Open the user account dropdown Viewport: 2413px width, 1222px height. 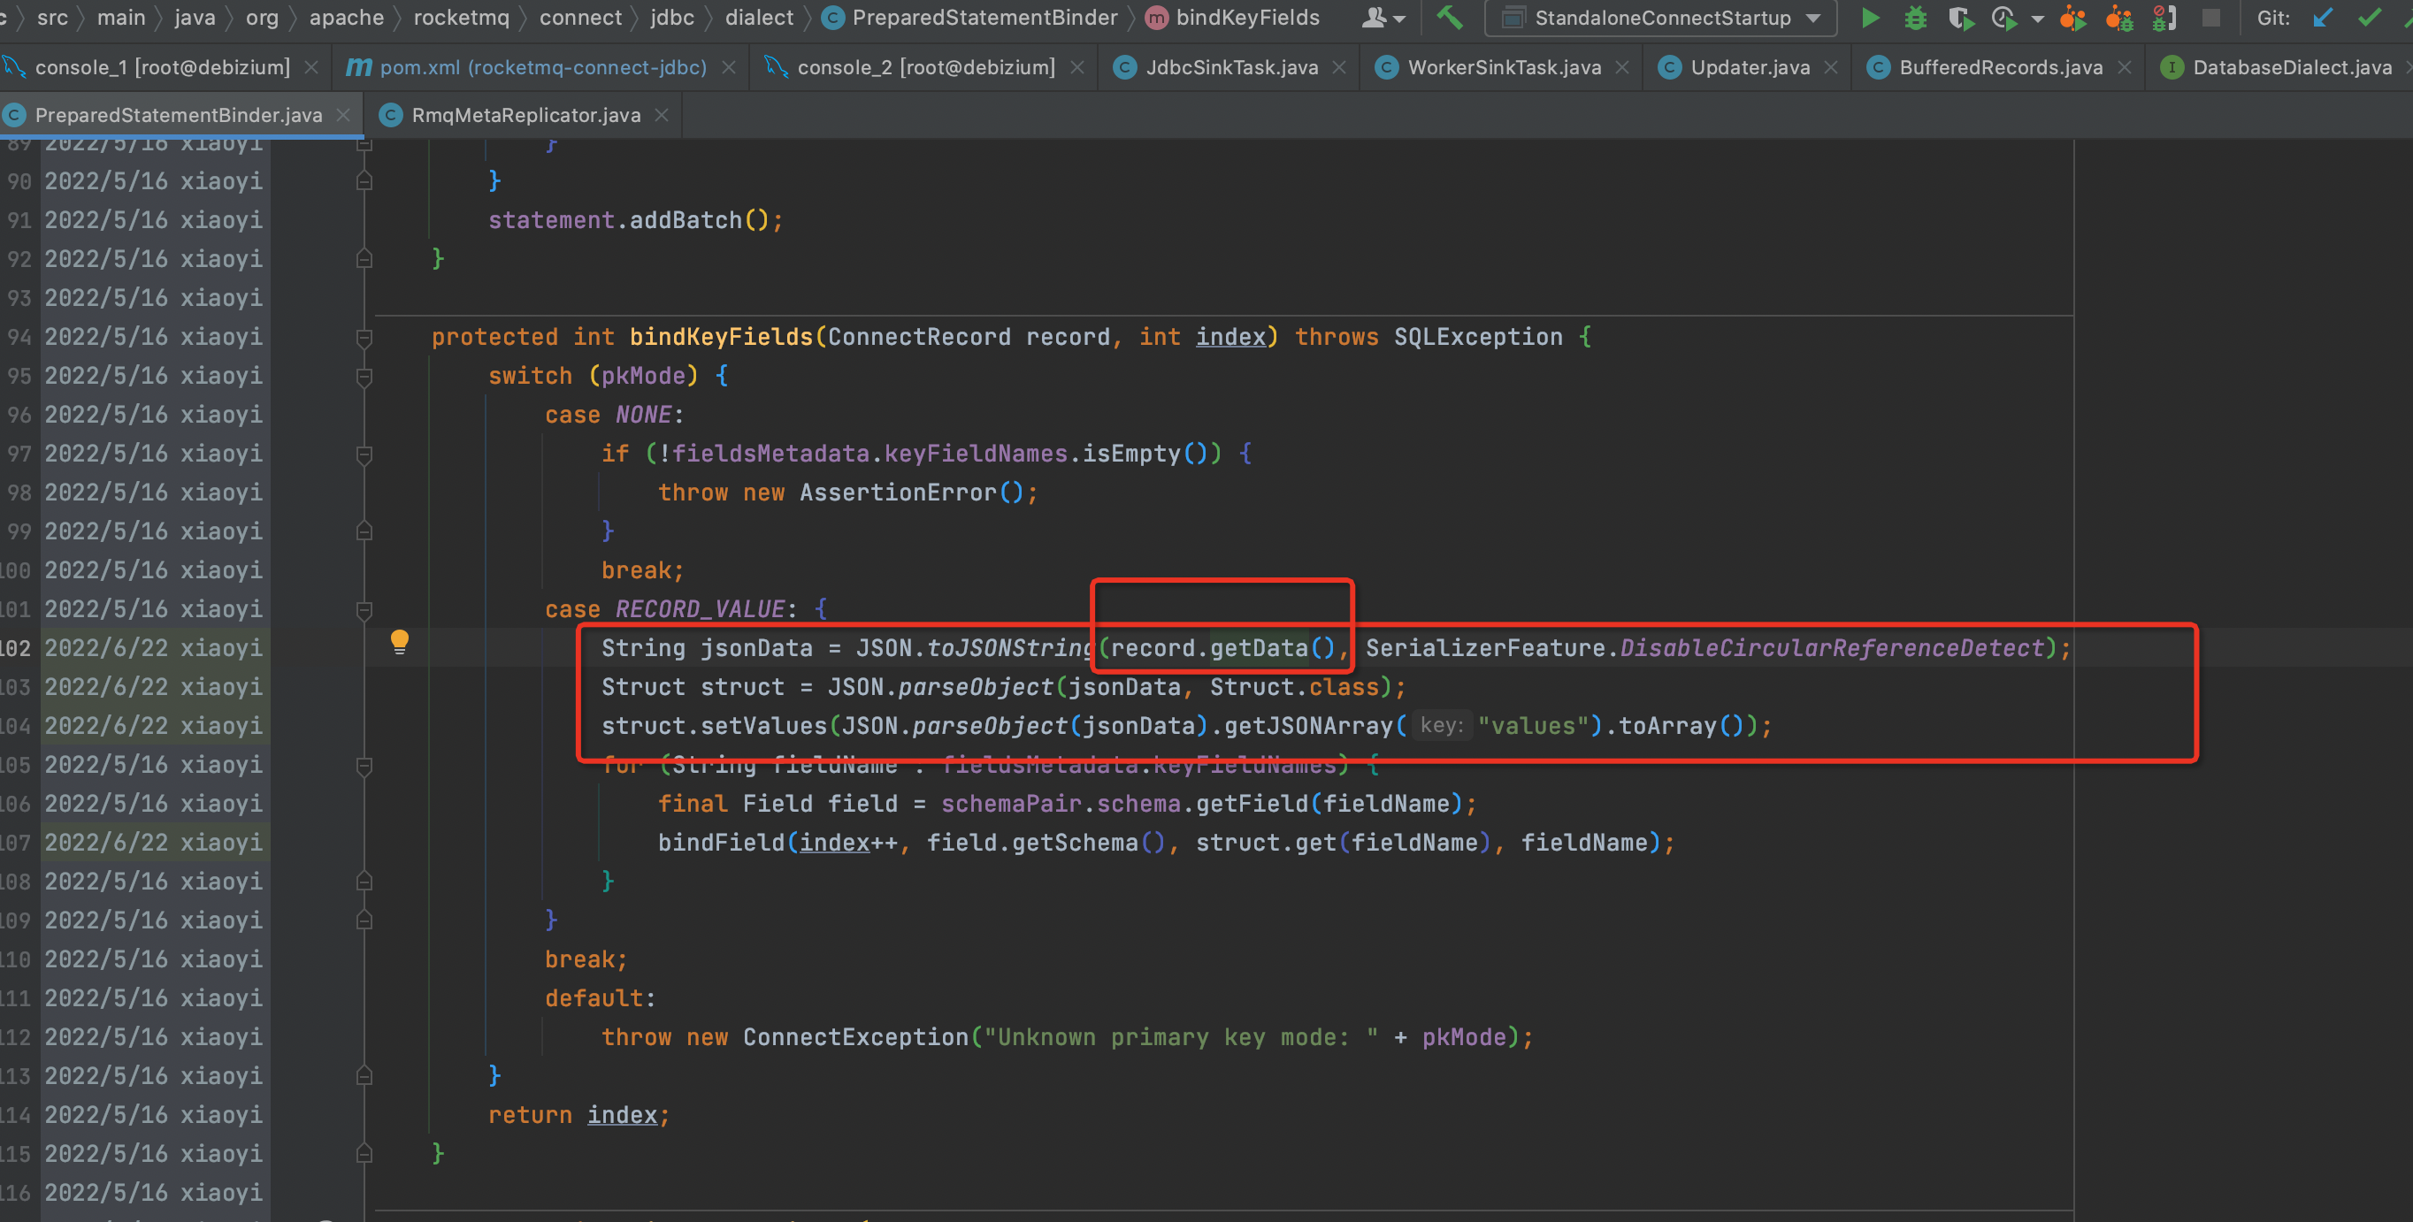[x=1383, y=18]
